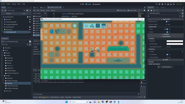This screenshot has height=104, width=185.
Task: Open object history list in Inspector
Action: (x=183, y=10)
